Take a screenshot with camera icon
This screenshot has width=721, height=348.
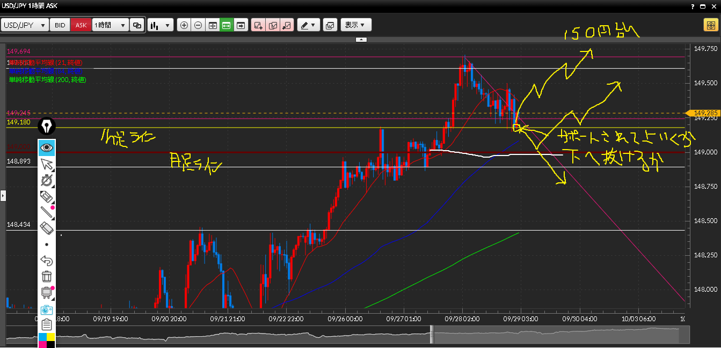(47, 309)
